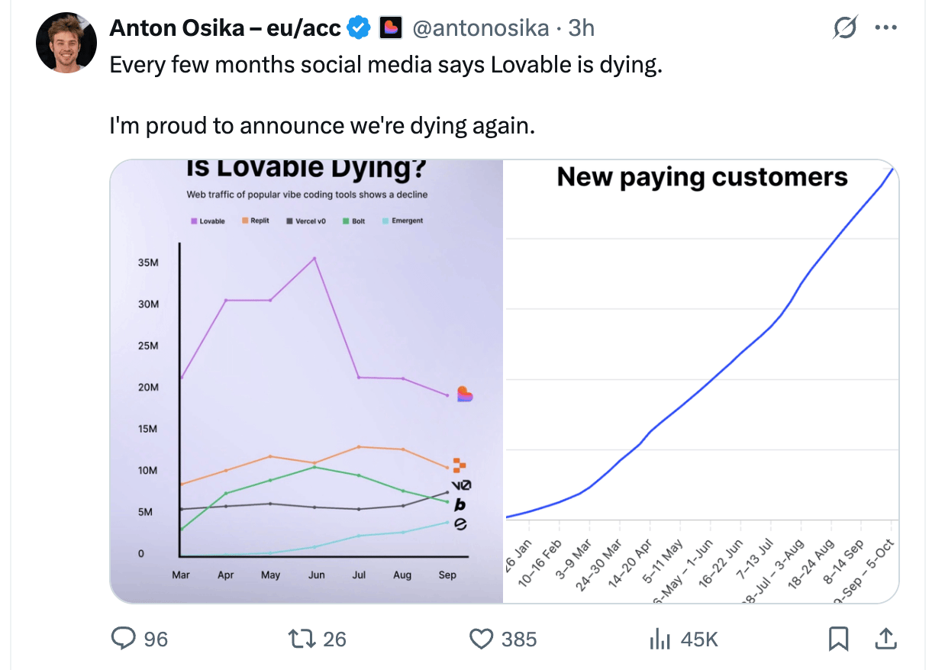Screen dimensions: 945x670
Task: Open the 'Is Lovable Dying?' chart image
Action: pyautogui.click(x=306, y=382)
